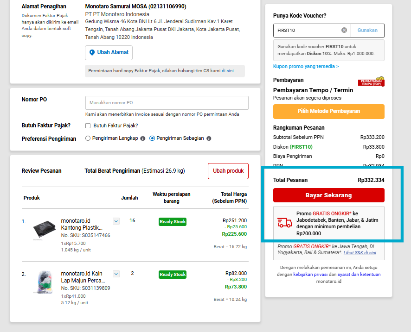
Task: Open the 'di sini' CS contact link
Action: [x=227, y=71]
